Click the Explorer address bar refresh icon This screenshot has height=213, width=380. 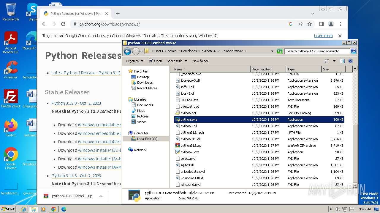pos(279,51)
